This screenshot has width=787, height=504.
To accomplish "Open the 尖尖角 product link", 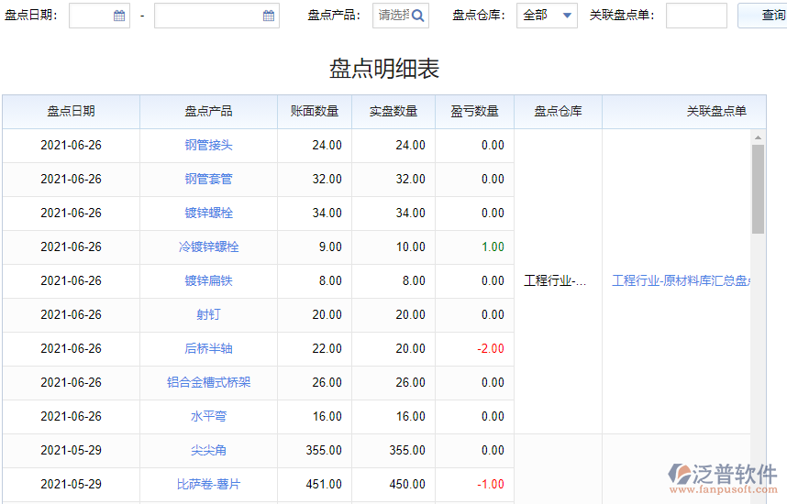I will 208,450.
